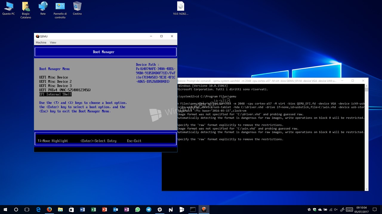
Task: Launch OneNote from taskbar
Action: tap(127, 210)
